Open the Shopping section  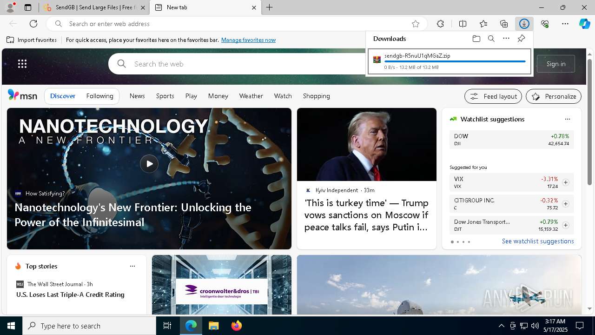pos(317,96)
